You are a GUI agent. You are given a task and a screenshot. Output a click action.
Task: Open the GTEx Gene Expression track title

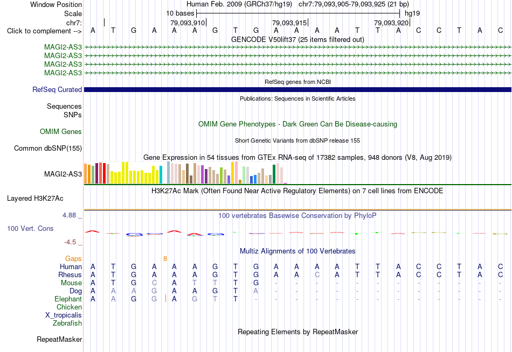point(297,158)
